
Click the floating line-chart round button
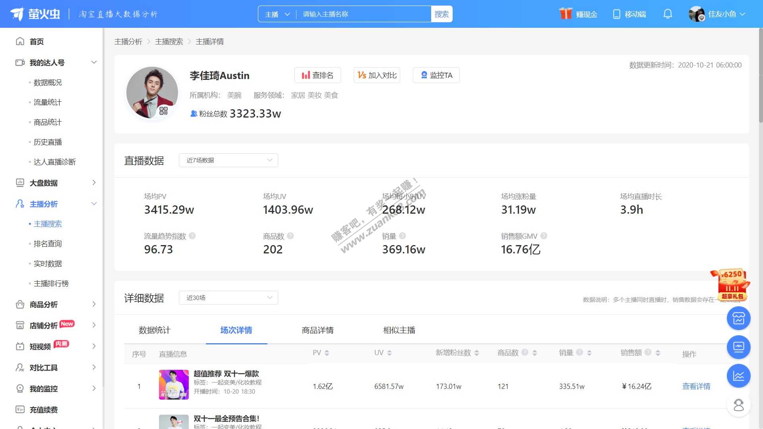[x=738, y=376]
